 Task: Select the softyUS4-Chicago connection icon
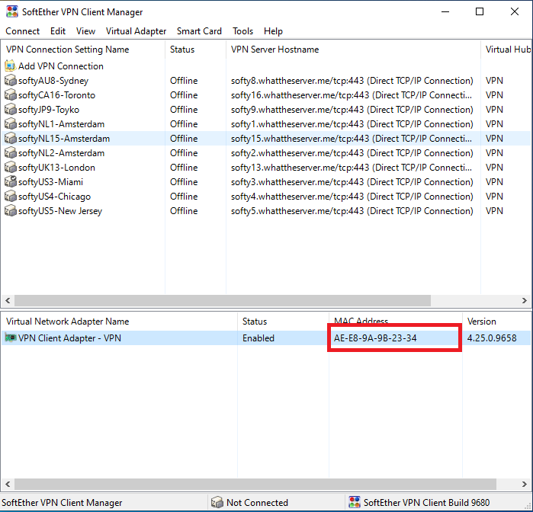click(10, 197)
